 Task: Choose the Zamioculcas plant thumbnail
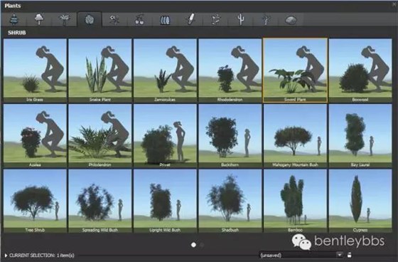165,70
